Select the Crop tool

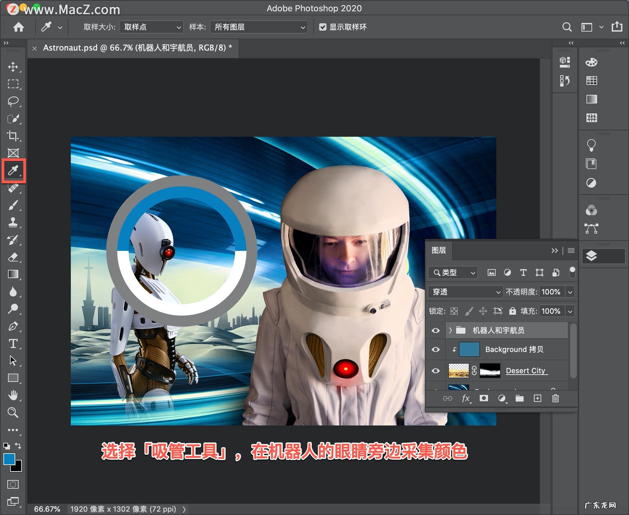[13, 136]
